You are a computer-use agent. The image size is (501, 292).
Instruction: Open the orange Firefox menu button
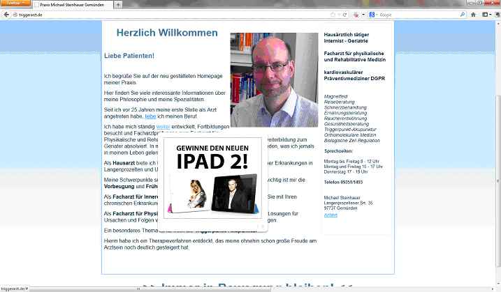coord(15,3)
